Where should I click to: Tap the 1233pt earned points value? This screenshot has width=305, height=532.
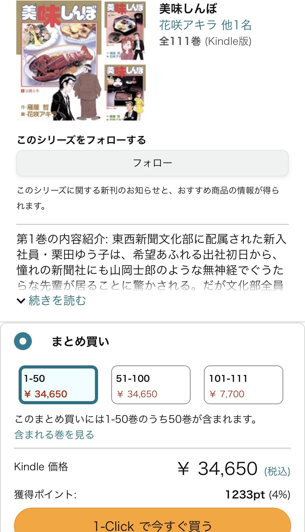tap(245, 494)
